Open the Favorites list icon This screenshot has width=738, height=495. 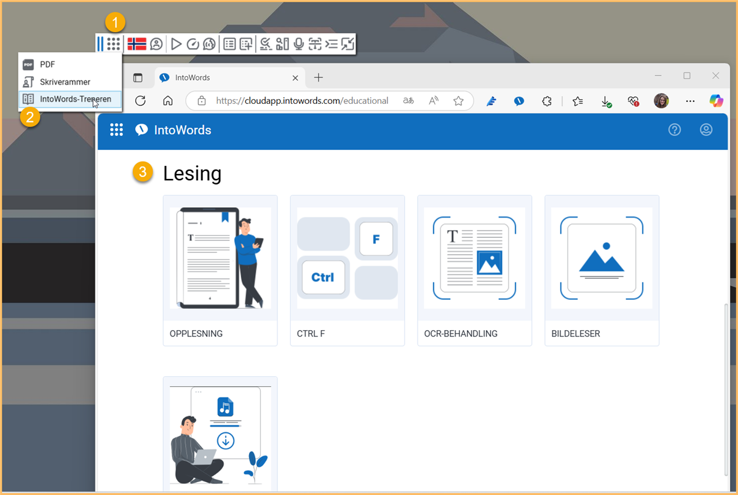coord(577,101)
